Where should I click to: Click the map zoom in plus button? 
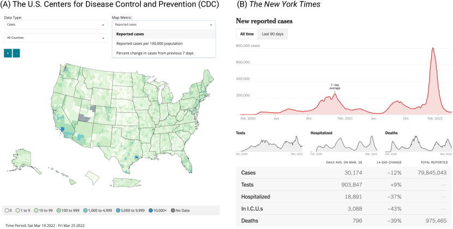8,53
